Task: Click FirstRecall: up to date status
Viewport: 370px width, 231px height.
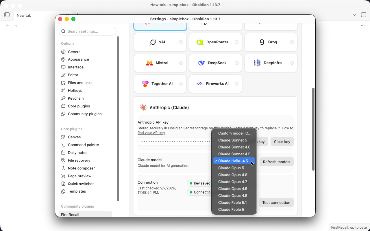Action: 349,227
